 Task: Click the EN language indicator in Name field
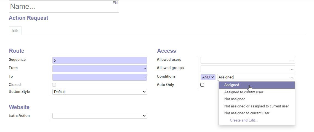(x=115, y=3)
